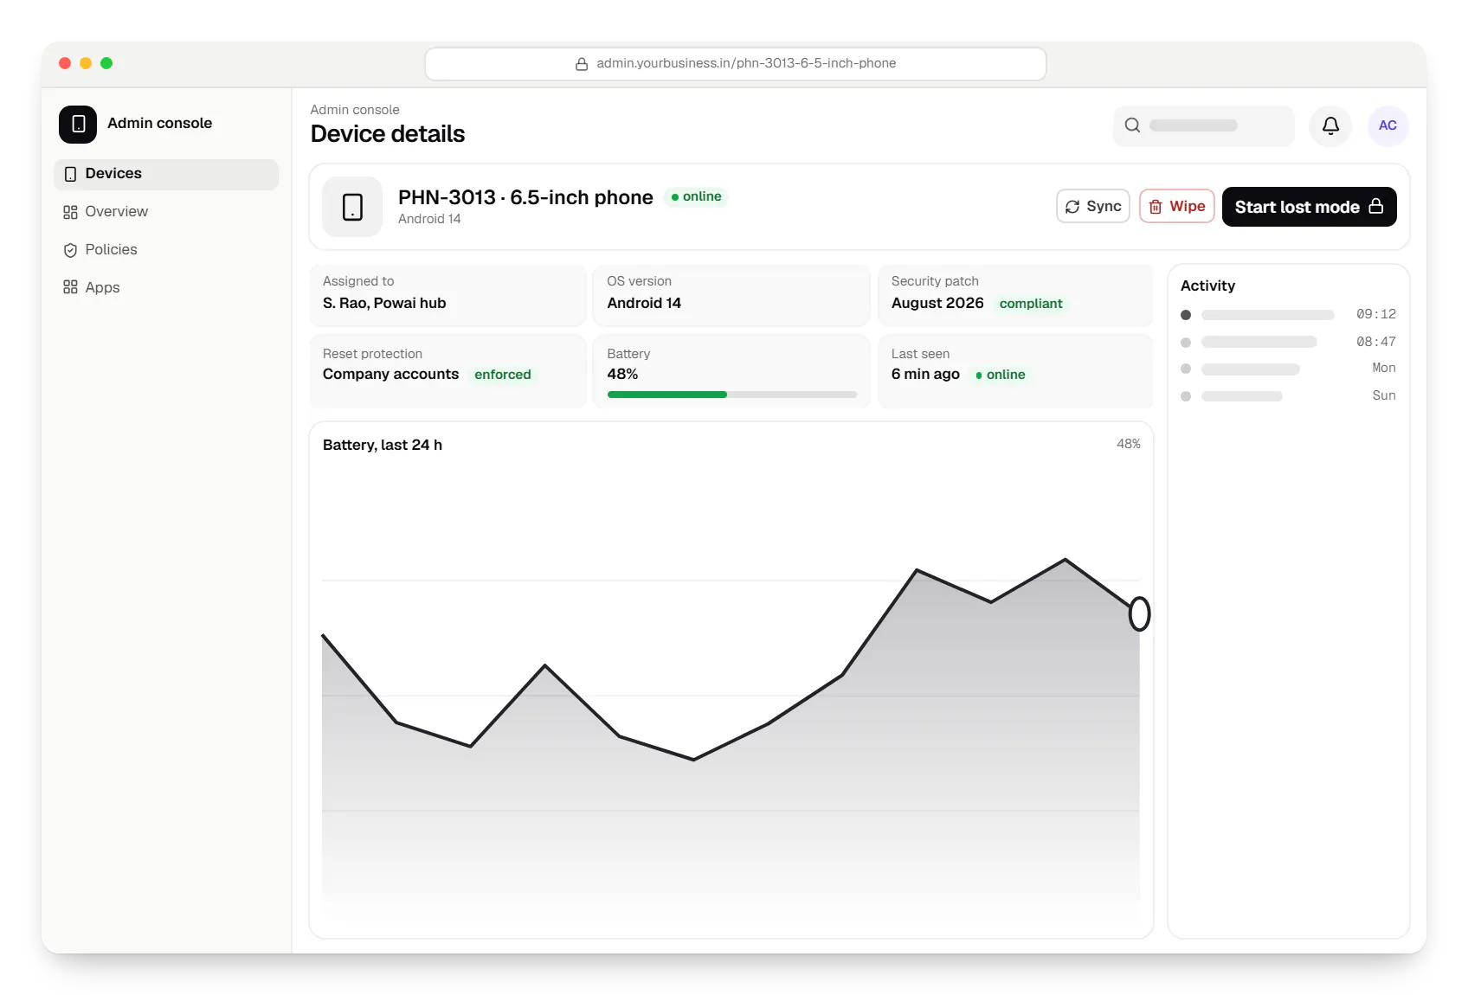Close the browser window with red button
Viewport: 1468px width, 995px height.
(65, 63)
